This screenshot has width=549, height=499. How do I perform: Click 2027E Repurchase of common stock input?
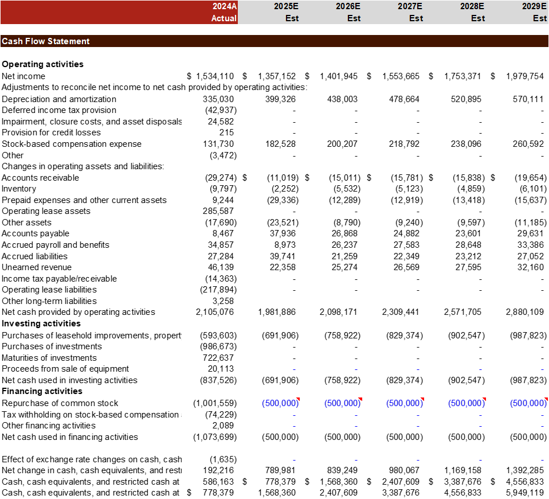click(404, 403)
